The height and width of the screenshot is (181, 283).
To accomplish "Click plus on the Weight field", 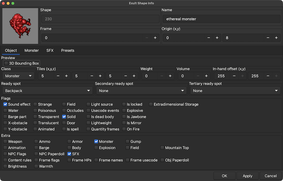I will 170,76.
